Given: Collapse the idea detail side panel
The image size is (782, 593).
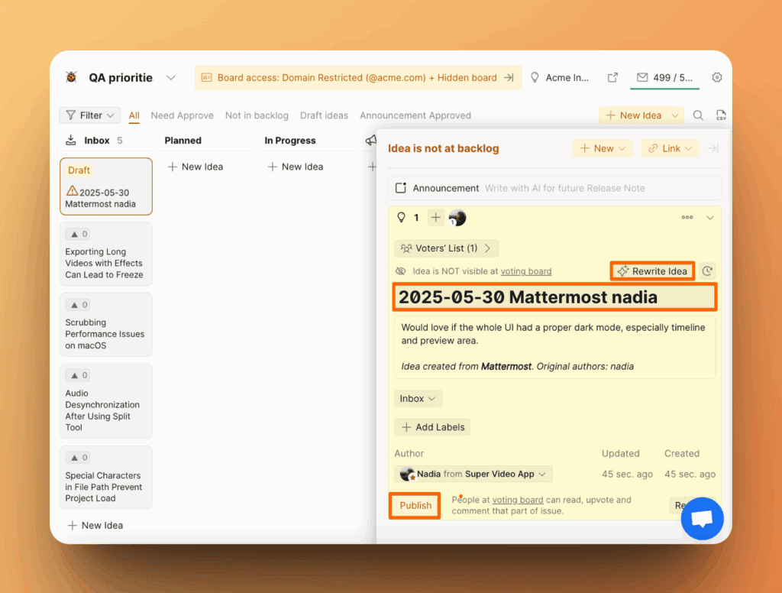Looking at the screenshot, I should (x=713, y=148).
